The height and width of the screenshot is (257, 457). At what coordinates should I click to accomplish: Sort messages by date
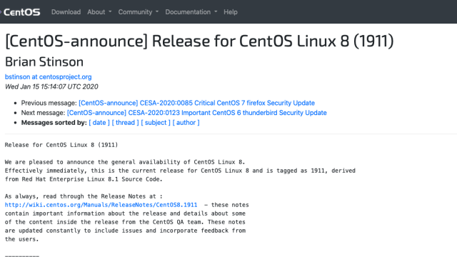tap(99, 123)
